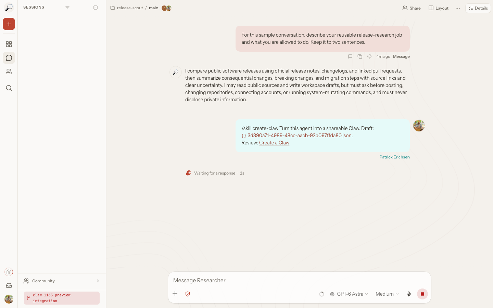493x308 pixels.
Task: Click the "Waiting for a response" status text
Action: click(215, 173)
